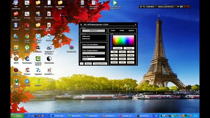Open the login paroini bilish folder
The width and height of the screenshot is (210, 118).
click(60, 5)
